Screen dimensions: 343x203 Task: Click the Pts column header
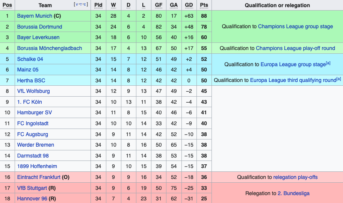204,5
